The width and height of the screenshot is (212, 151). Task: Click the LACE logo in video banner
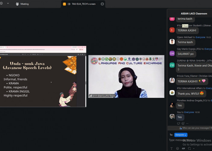tap(94, 61)
